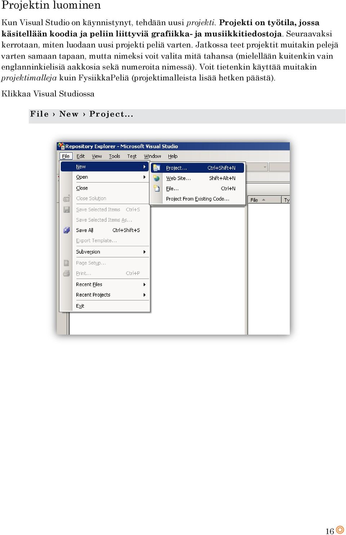Expand the New submenu arrow

tap(145, 166)
